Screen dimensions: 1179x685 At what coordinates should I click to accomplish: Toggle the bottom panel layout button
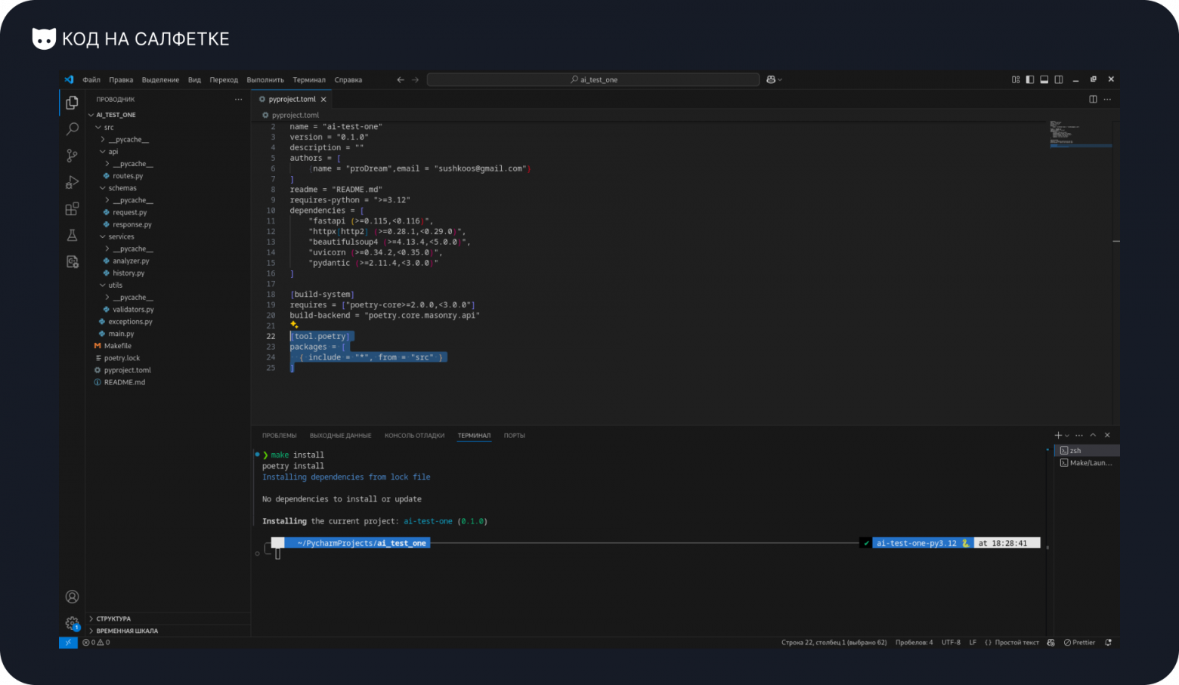[x=1044, y=79]
